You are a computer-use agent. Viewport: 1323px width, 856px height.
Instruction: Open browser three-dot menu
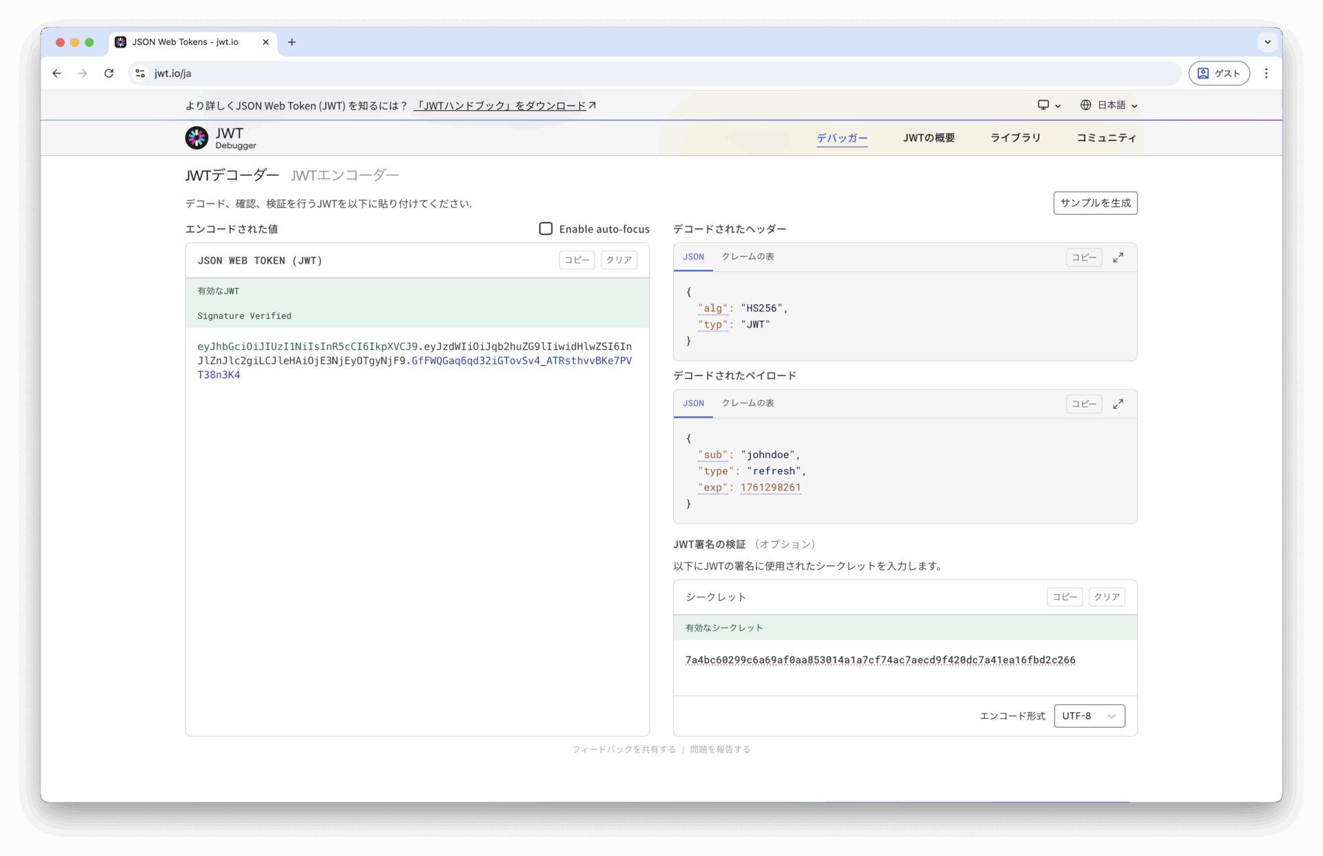coord(1266,73)
